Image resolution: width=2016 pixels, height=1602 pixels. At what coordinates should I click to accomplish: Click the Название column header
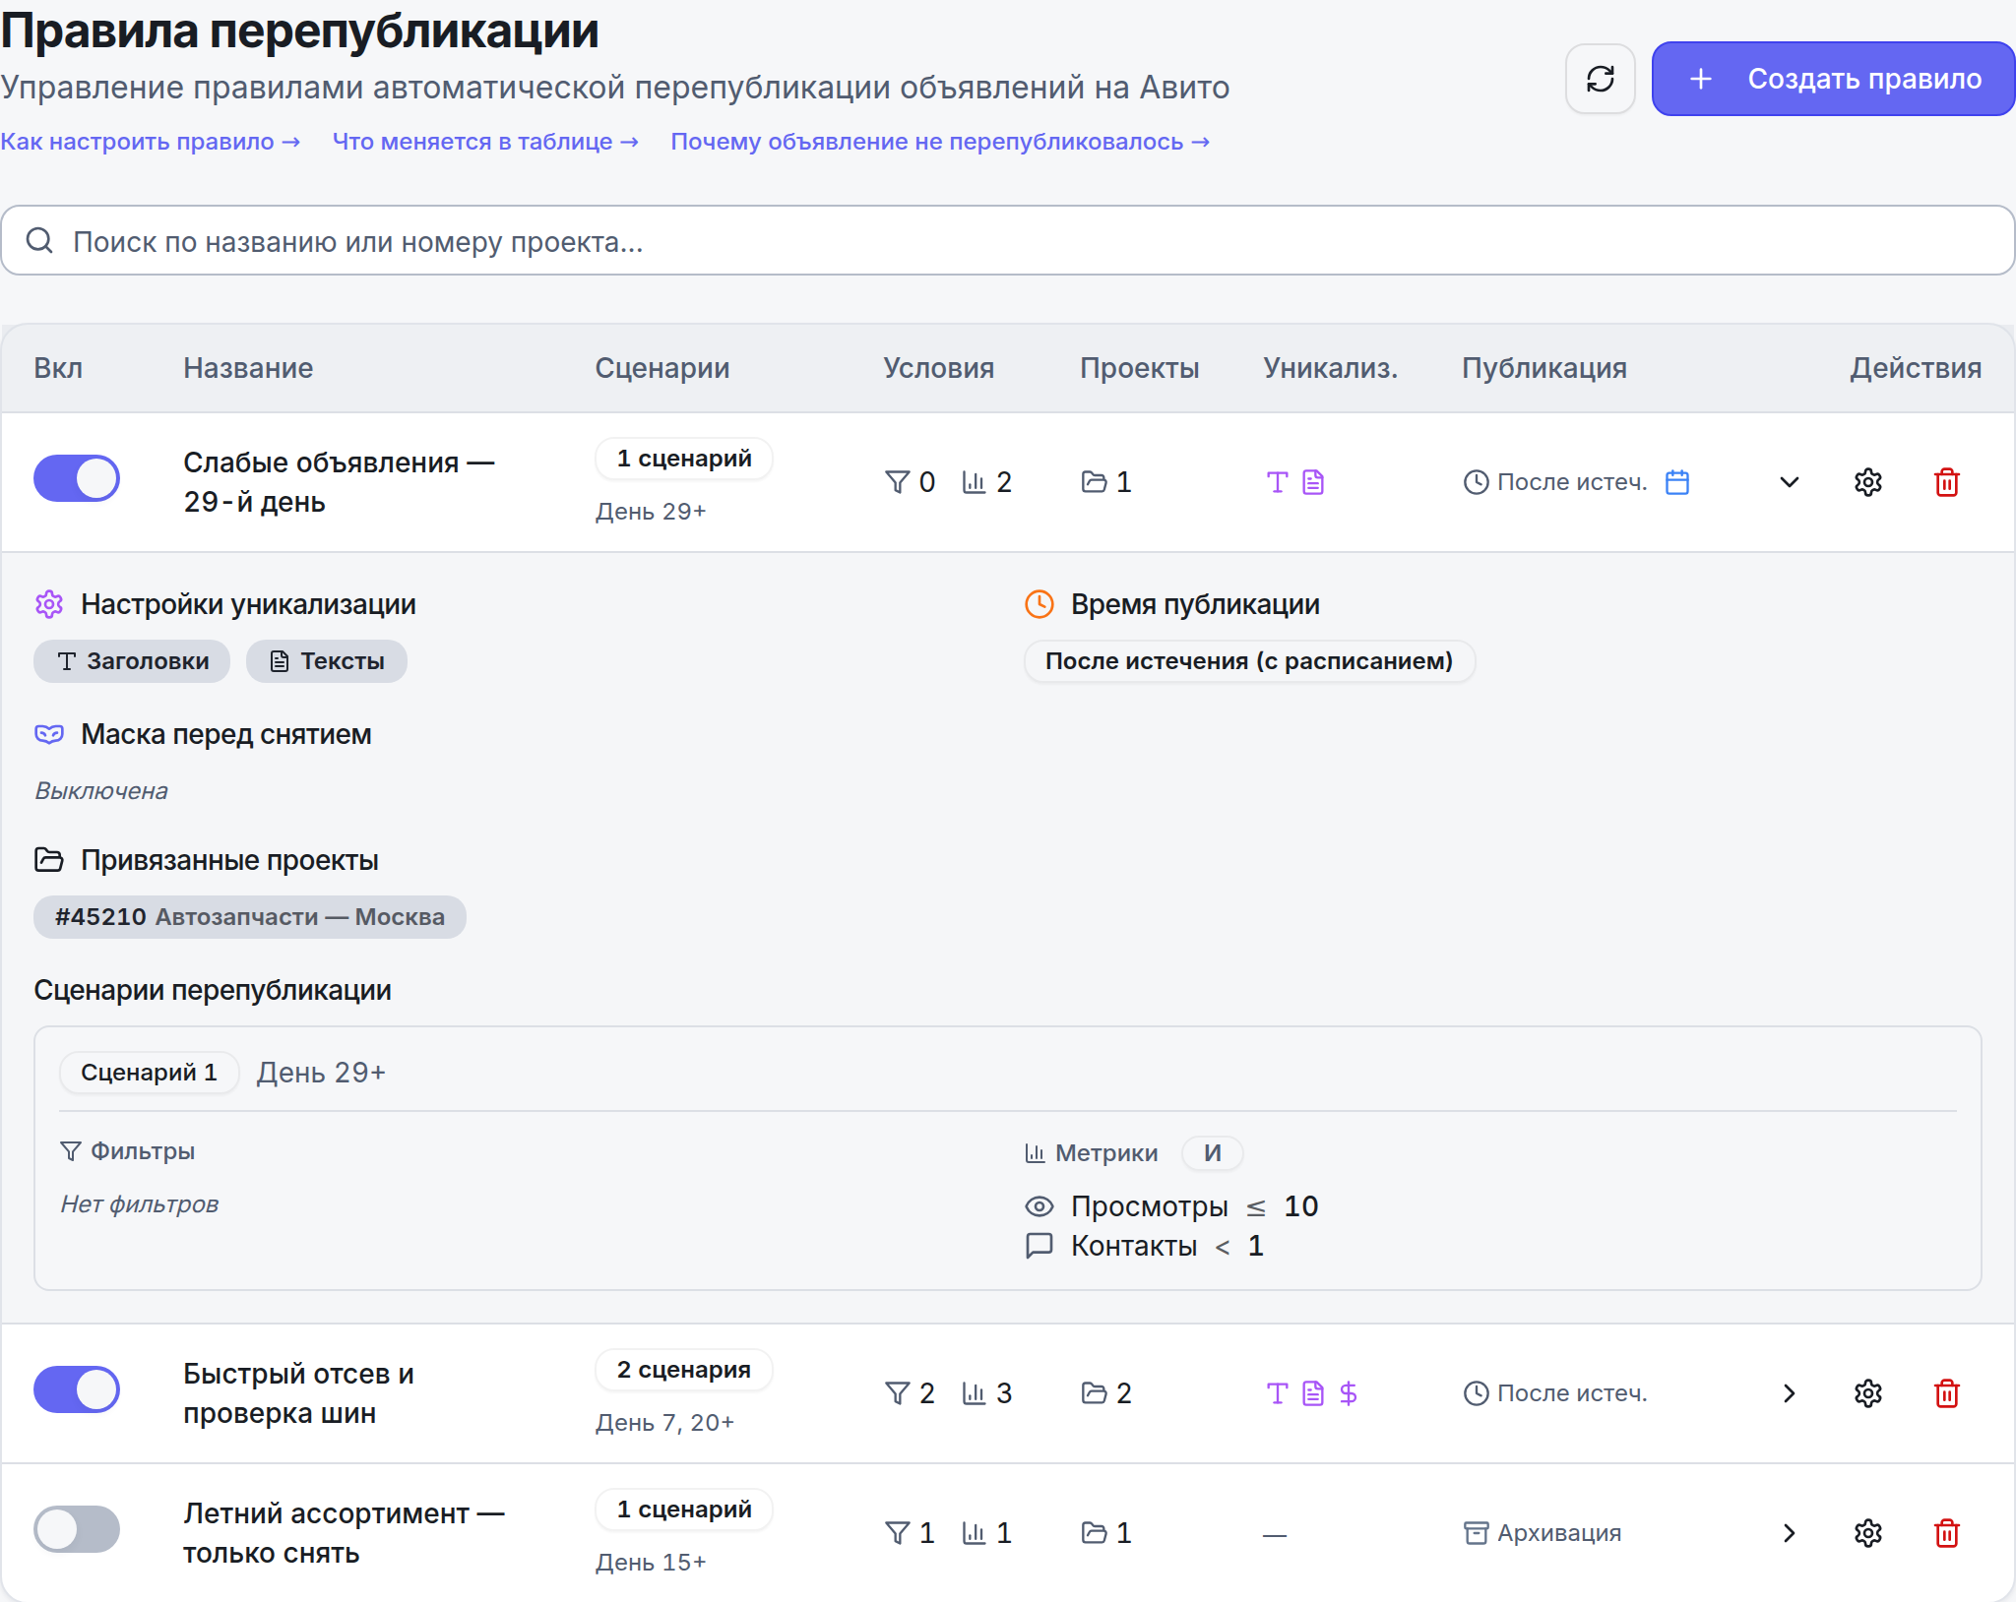point(248,368)
